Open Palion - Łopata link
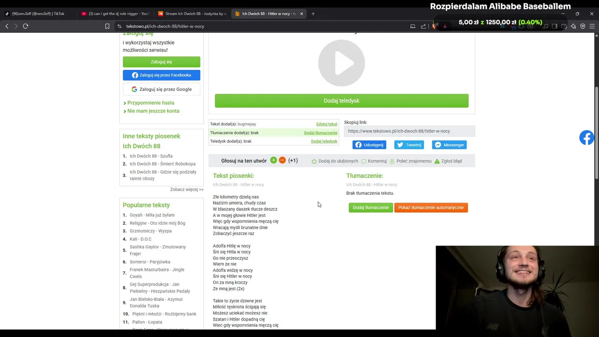The width and height of the screenshot is (599, 337). click(x=147, y=322)
